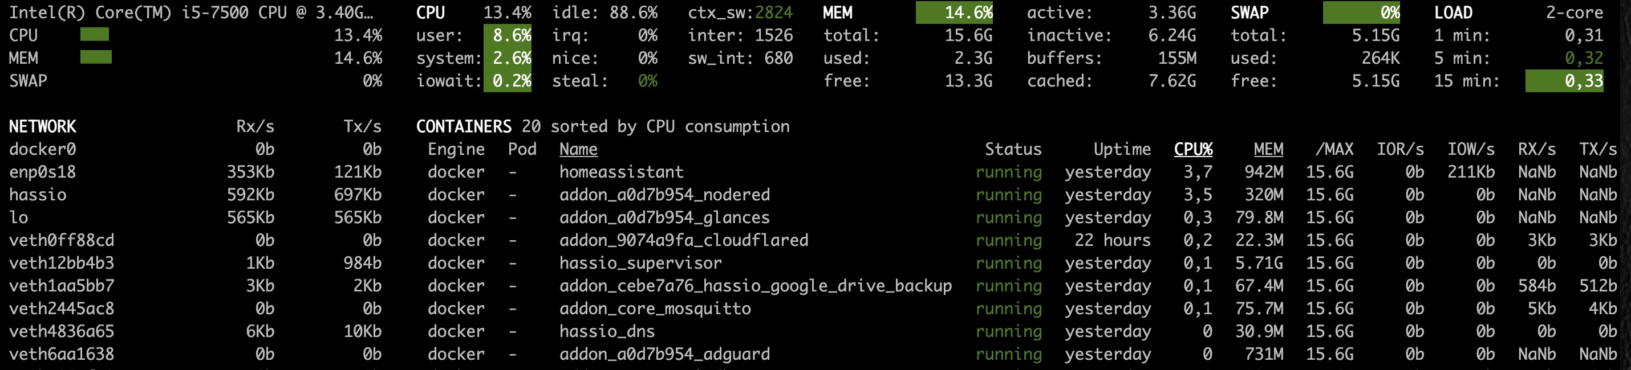Click running status of hassio_supervisor
This screenshot has height=370, width=1631.
pyautogui.click(x=1009, y=263)
